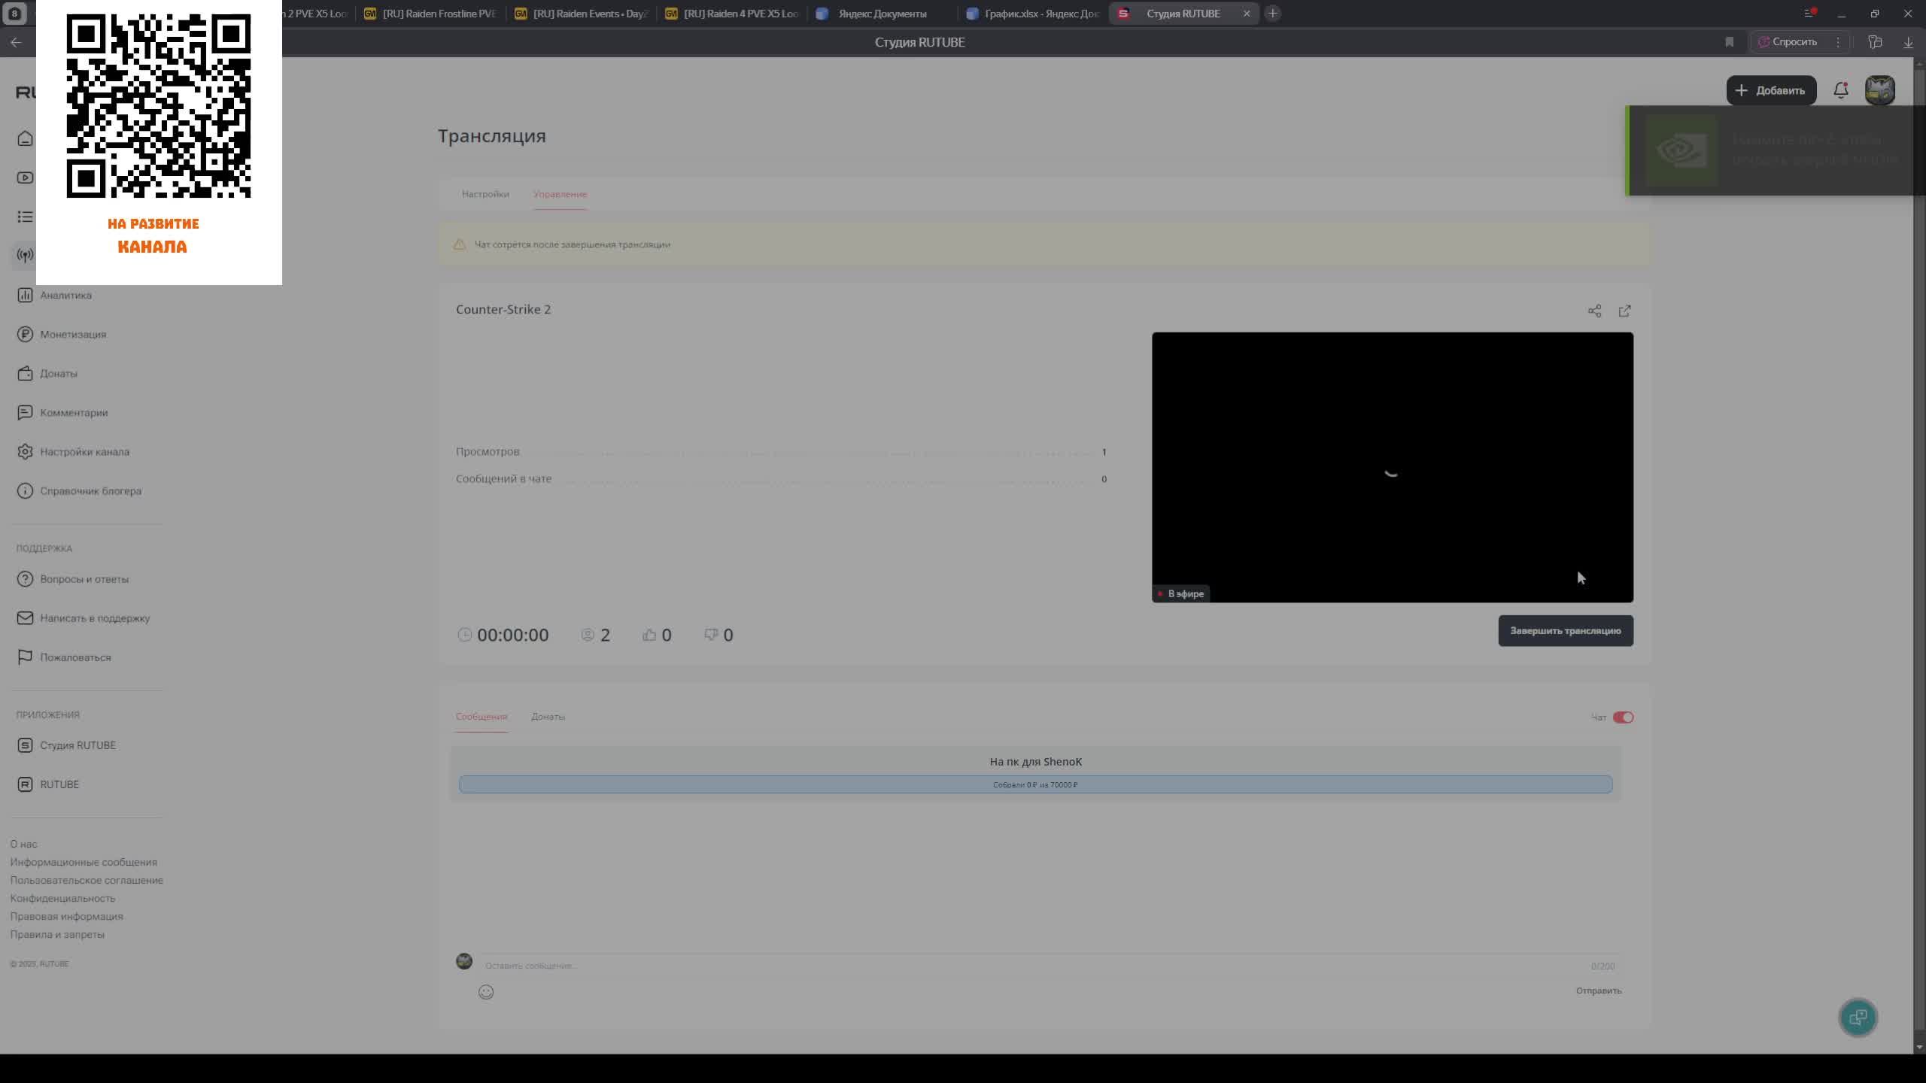This screenshot has width=1926, height=1083.
Task: Click the В эфире live badge
Action: (x=1180, y=594)
